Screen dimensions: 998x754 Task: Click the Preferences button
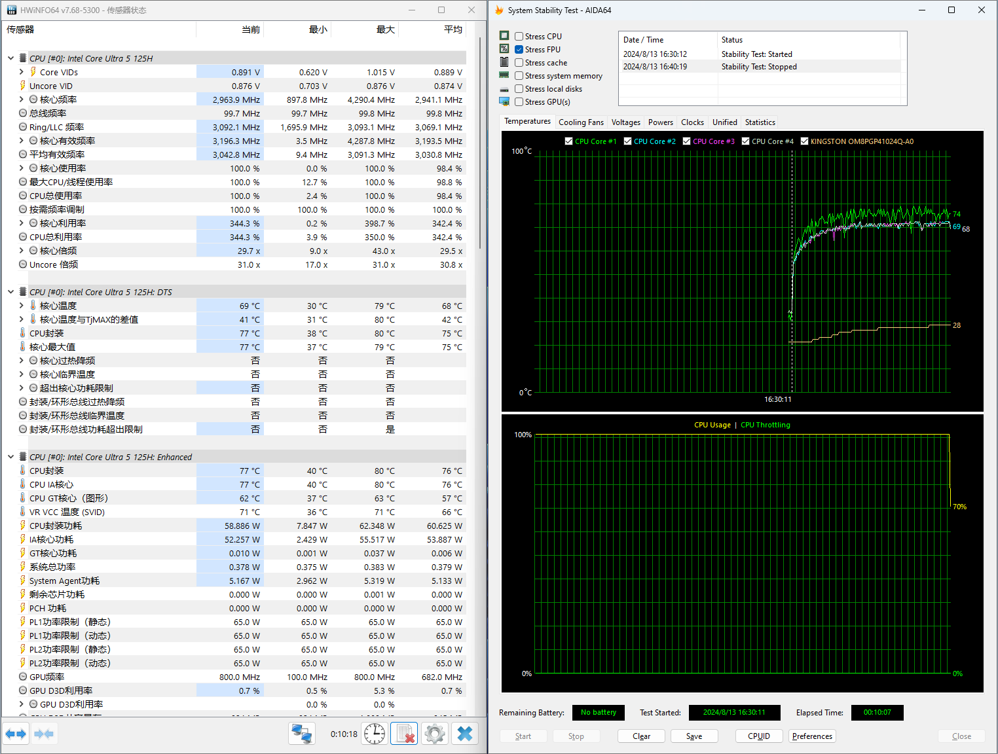click(812, 736)
